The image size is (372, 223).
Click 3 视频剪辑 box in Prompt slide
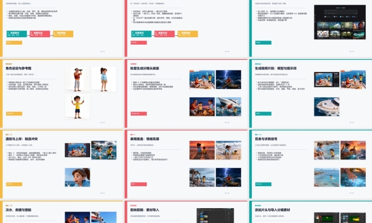point(188,34)
